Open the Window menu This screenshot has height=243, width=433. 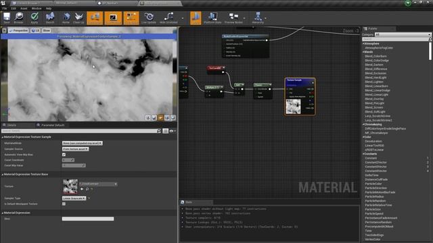point(37,9)
